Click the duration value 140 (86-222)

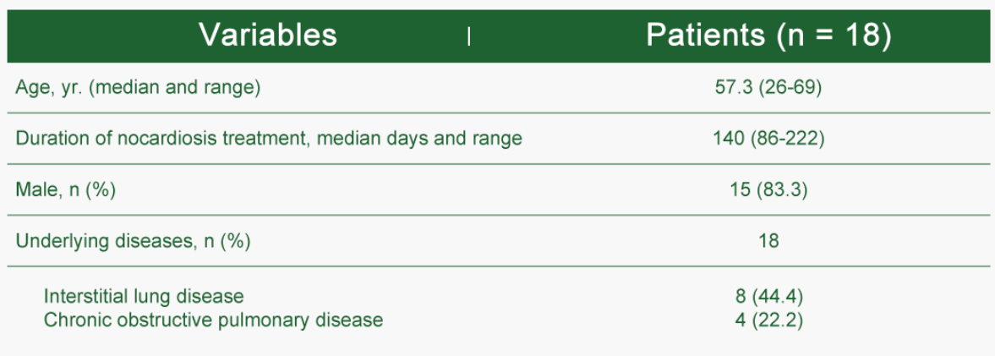tap(768, 139)
